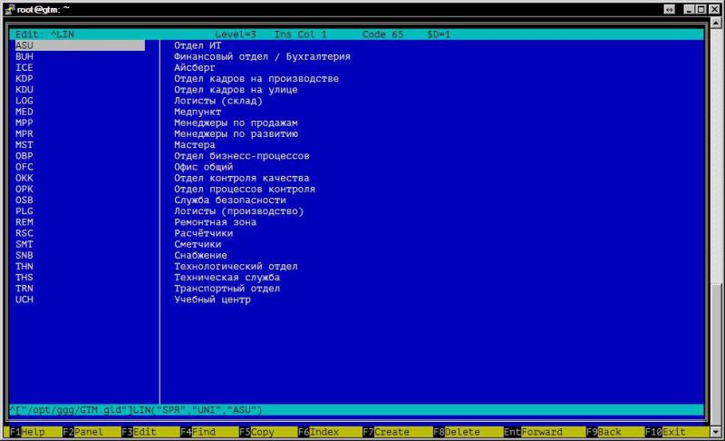Viewport: 725px width, 441px height.
Task: Click the double-arrow icon in the title bar
Action: [x=669, y=9]
